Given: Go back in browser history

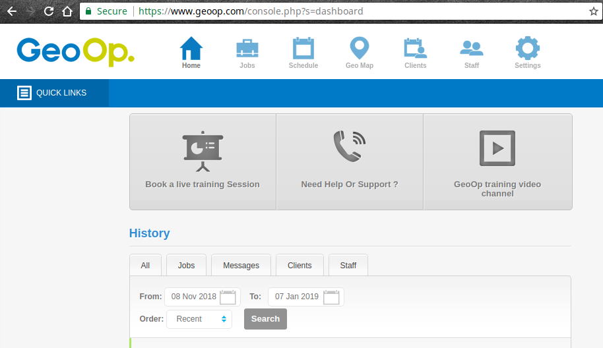Looking at the screenshot, I should point(12,11).
